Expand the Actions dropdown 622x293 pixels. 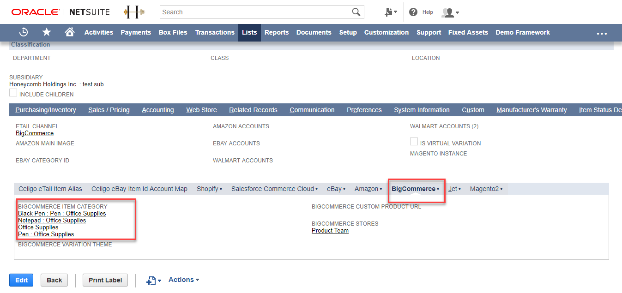coord(184,280)
